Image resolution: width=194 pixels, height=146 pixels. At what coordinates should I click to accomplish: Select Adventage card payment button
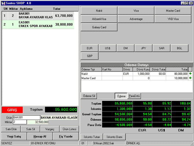(136, 19)
